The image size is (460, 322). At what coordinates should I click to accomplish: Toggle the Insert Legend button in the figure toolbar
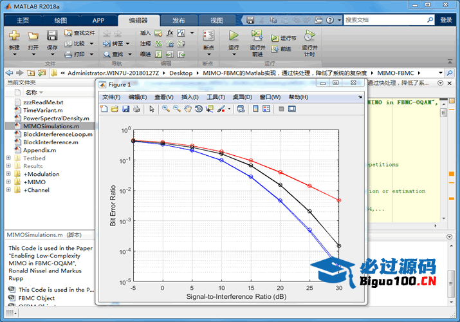(266, 109)
